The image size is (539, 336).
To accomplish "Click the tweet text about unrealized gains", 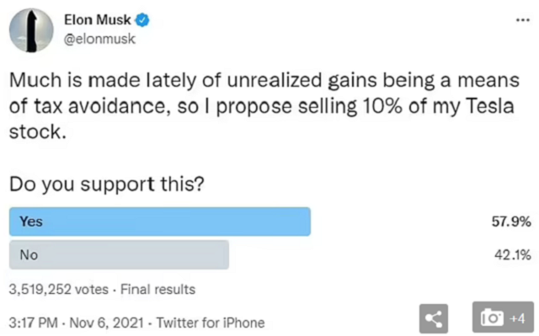I will [x=264, y=106].
